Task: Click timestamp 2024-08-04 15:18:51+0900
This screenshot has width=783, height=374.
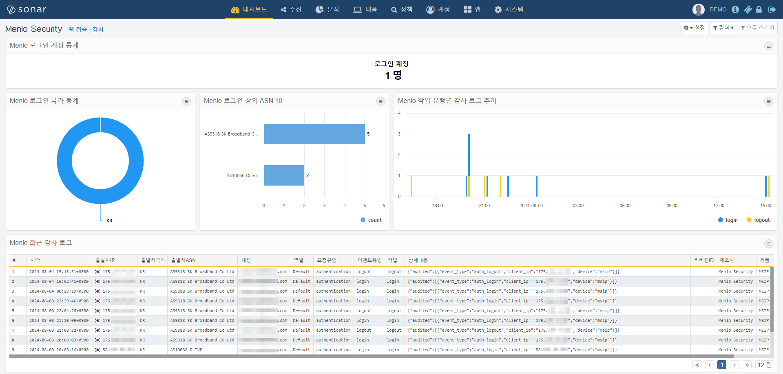Action: [x=59, y=271]
